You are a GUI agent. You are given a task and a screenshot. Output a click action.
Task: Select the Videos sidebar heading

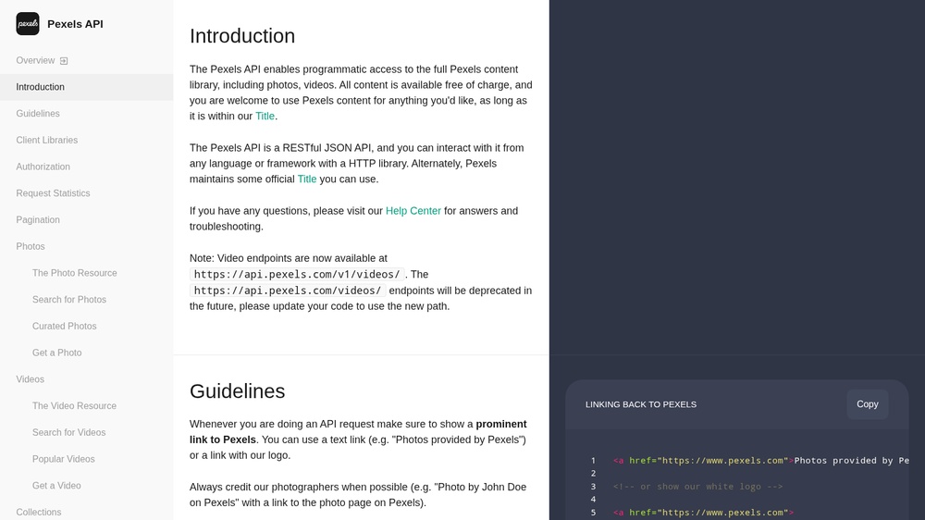31,379
